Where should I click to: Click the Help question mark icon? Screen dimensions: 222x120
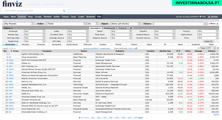pyautogui.click(x=200, y=17)
